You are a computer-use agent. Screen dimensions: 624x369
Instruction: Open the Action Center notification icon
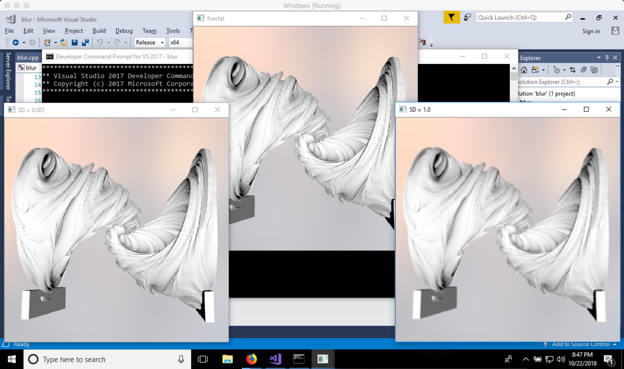608,360
